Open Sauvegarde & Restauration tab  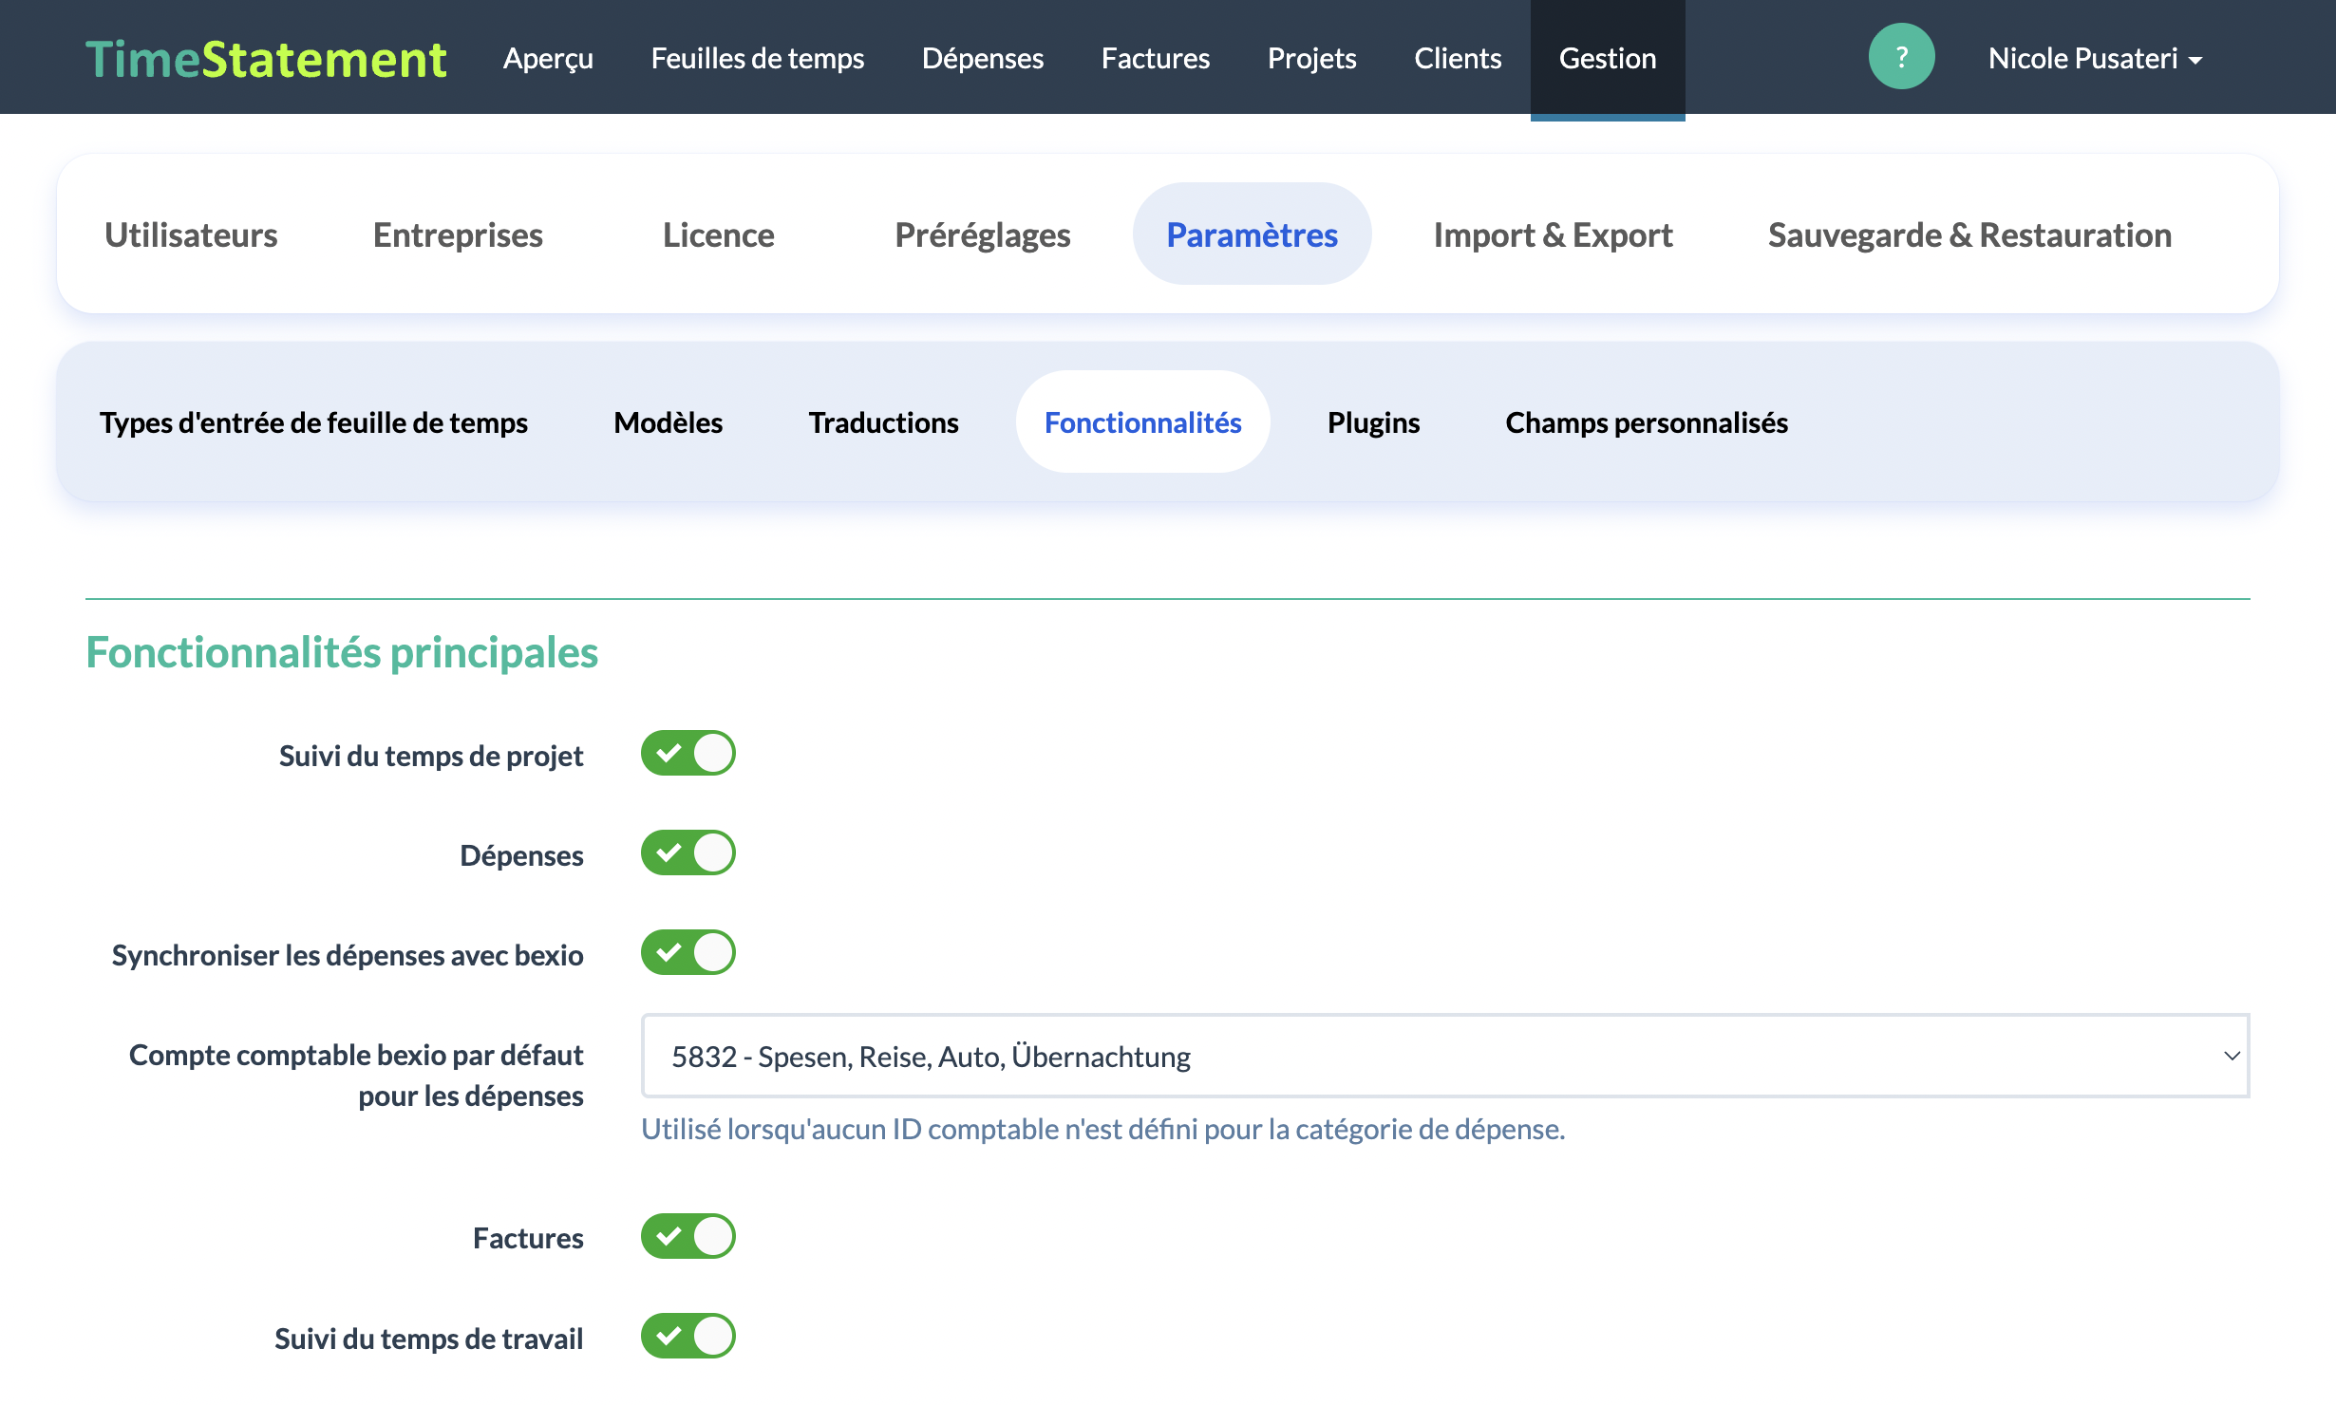(1969, 234)
